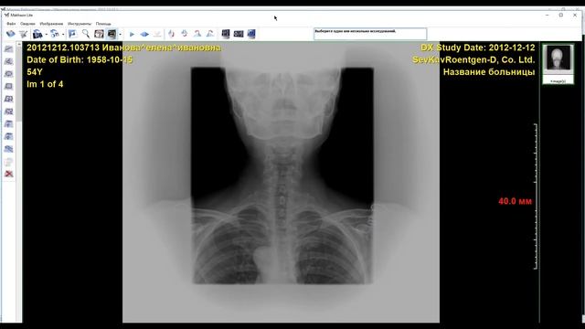Image resolution: width=585 pixels, height=329 pixels.
Task: Click the blue play arrow button
Action: [x=132, y=34]
